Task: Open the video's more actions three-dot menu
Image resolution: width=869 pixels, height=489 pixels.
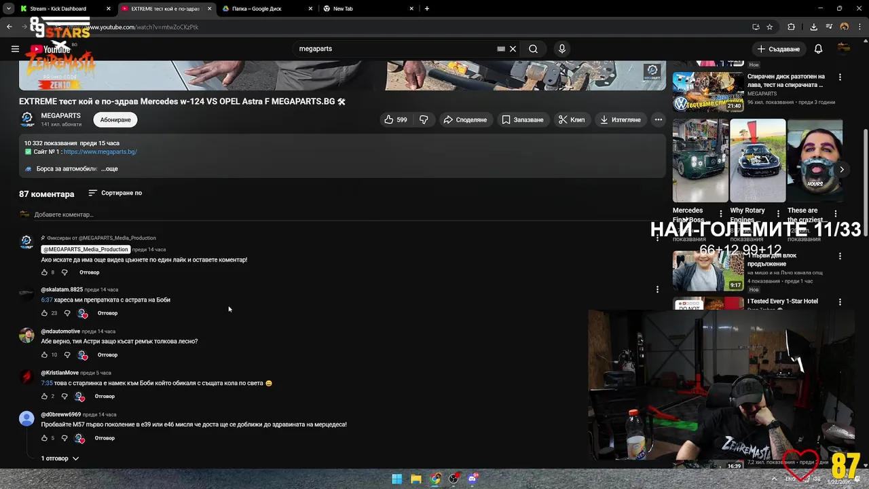Action: [658, 120]
